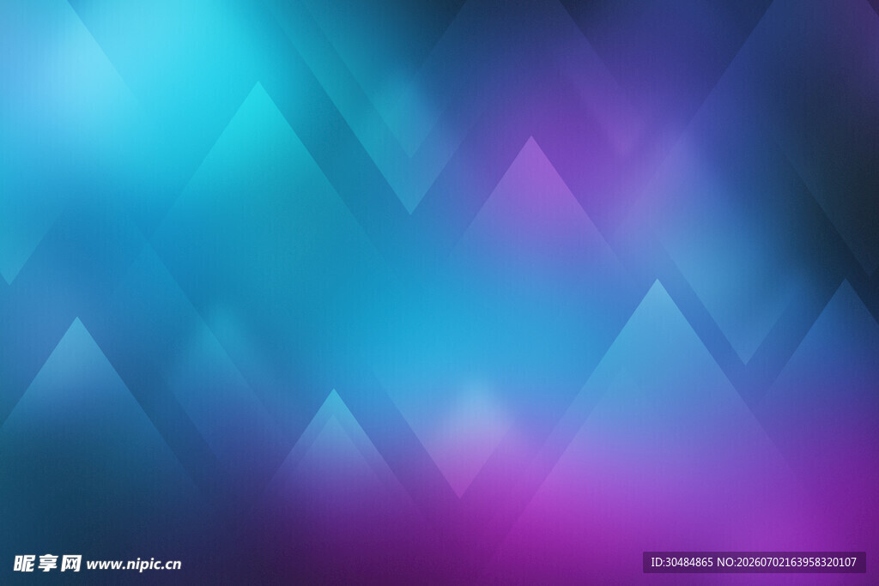The width and height of the screenshot is (879, 586).
Task: Click the dark background box behind the ID text
Action: (754, 563)
